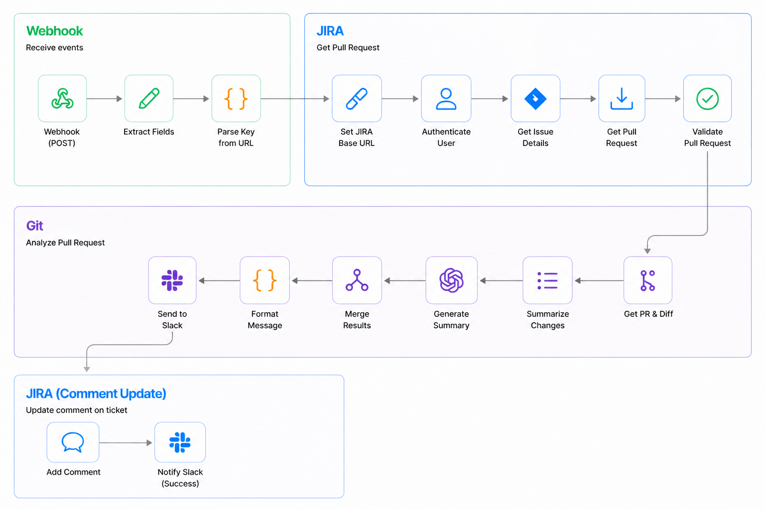
Task: Select the Notify Slack (Success) node
Action: click(180, 442)
